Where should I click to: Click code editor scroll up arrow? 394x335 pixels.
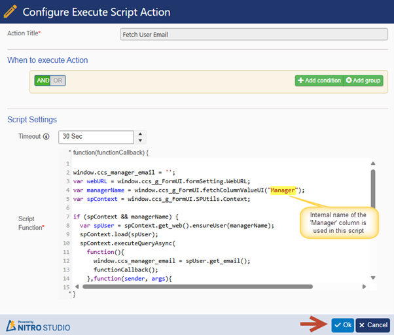tap(373, 164)
